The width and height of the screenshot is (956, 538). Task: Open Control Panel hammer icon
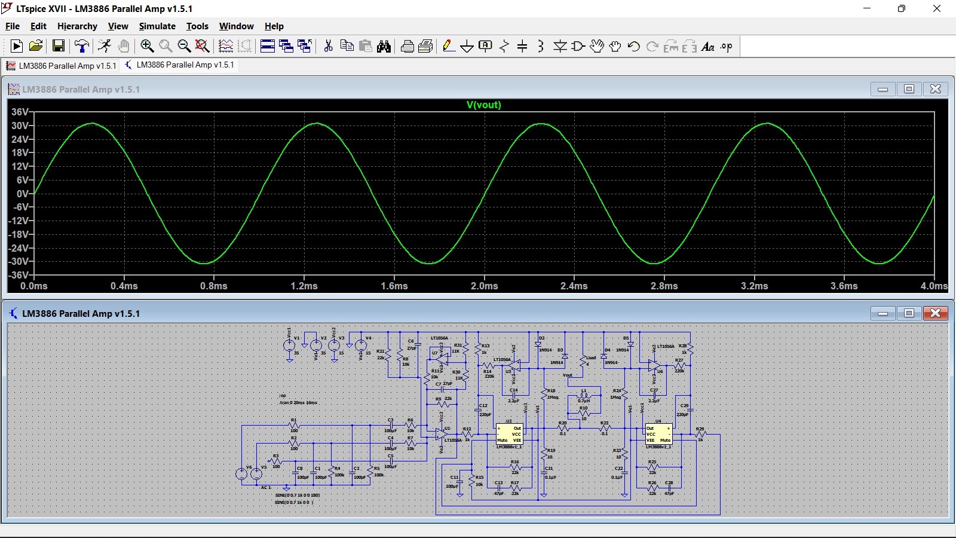pos(82,46)
